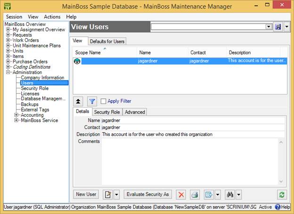Click the red X delete icon
This screenshot has width=294, height=214.
181,195
